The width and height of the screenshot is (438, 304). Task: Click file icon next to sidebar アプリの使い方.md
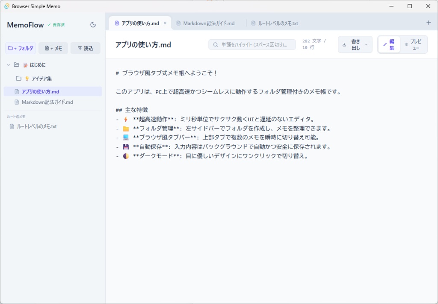click(x=17, y=91)
